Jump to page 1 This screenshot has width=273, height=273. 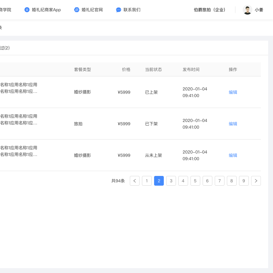tap(147, 181)
